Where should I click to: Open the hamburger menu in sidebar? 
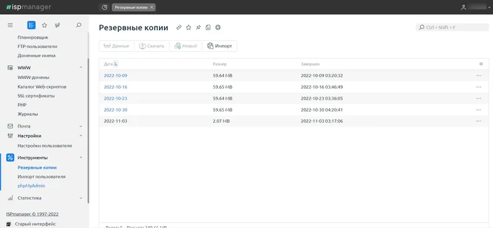tap(10, 25)
